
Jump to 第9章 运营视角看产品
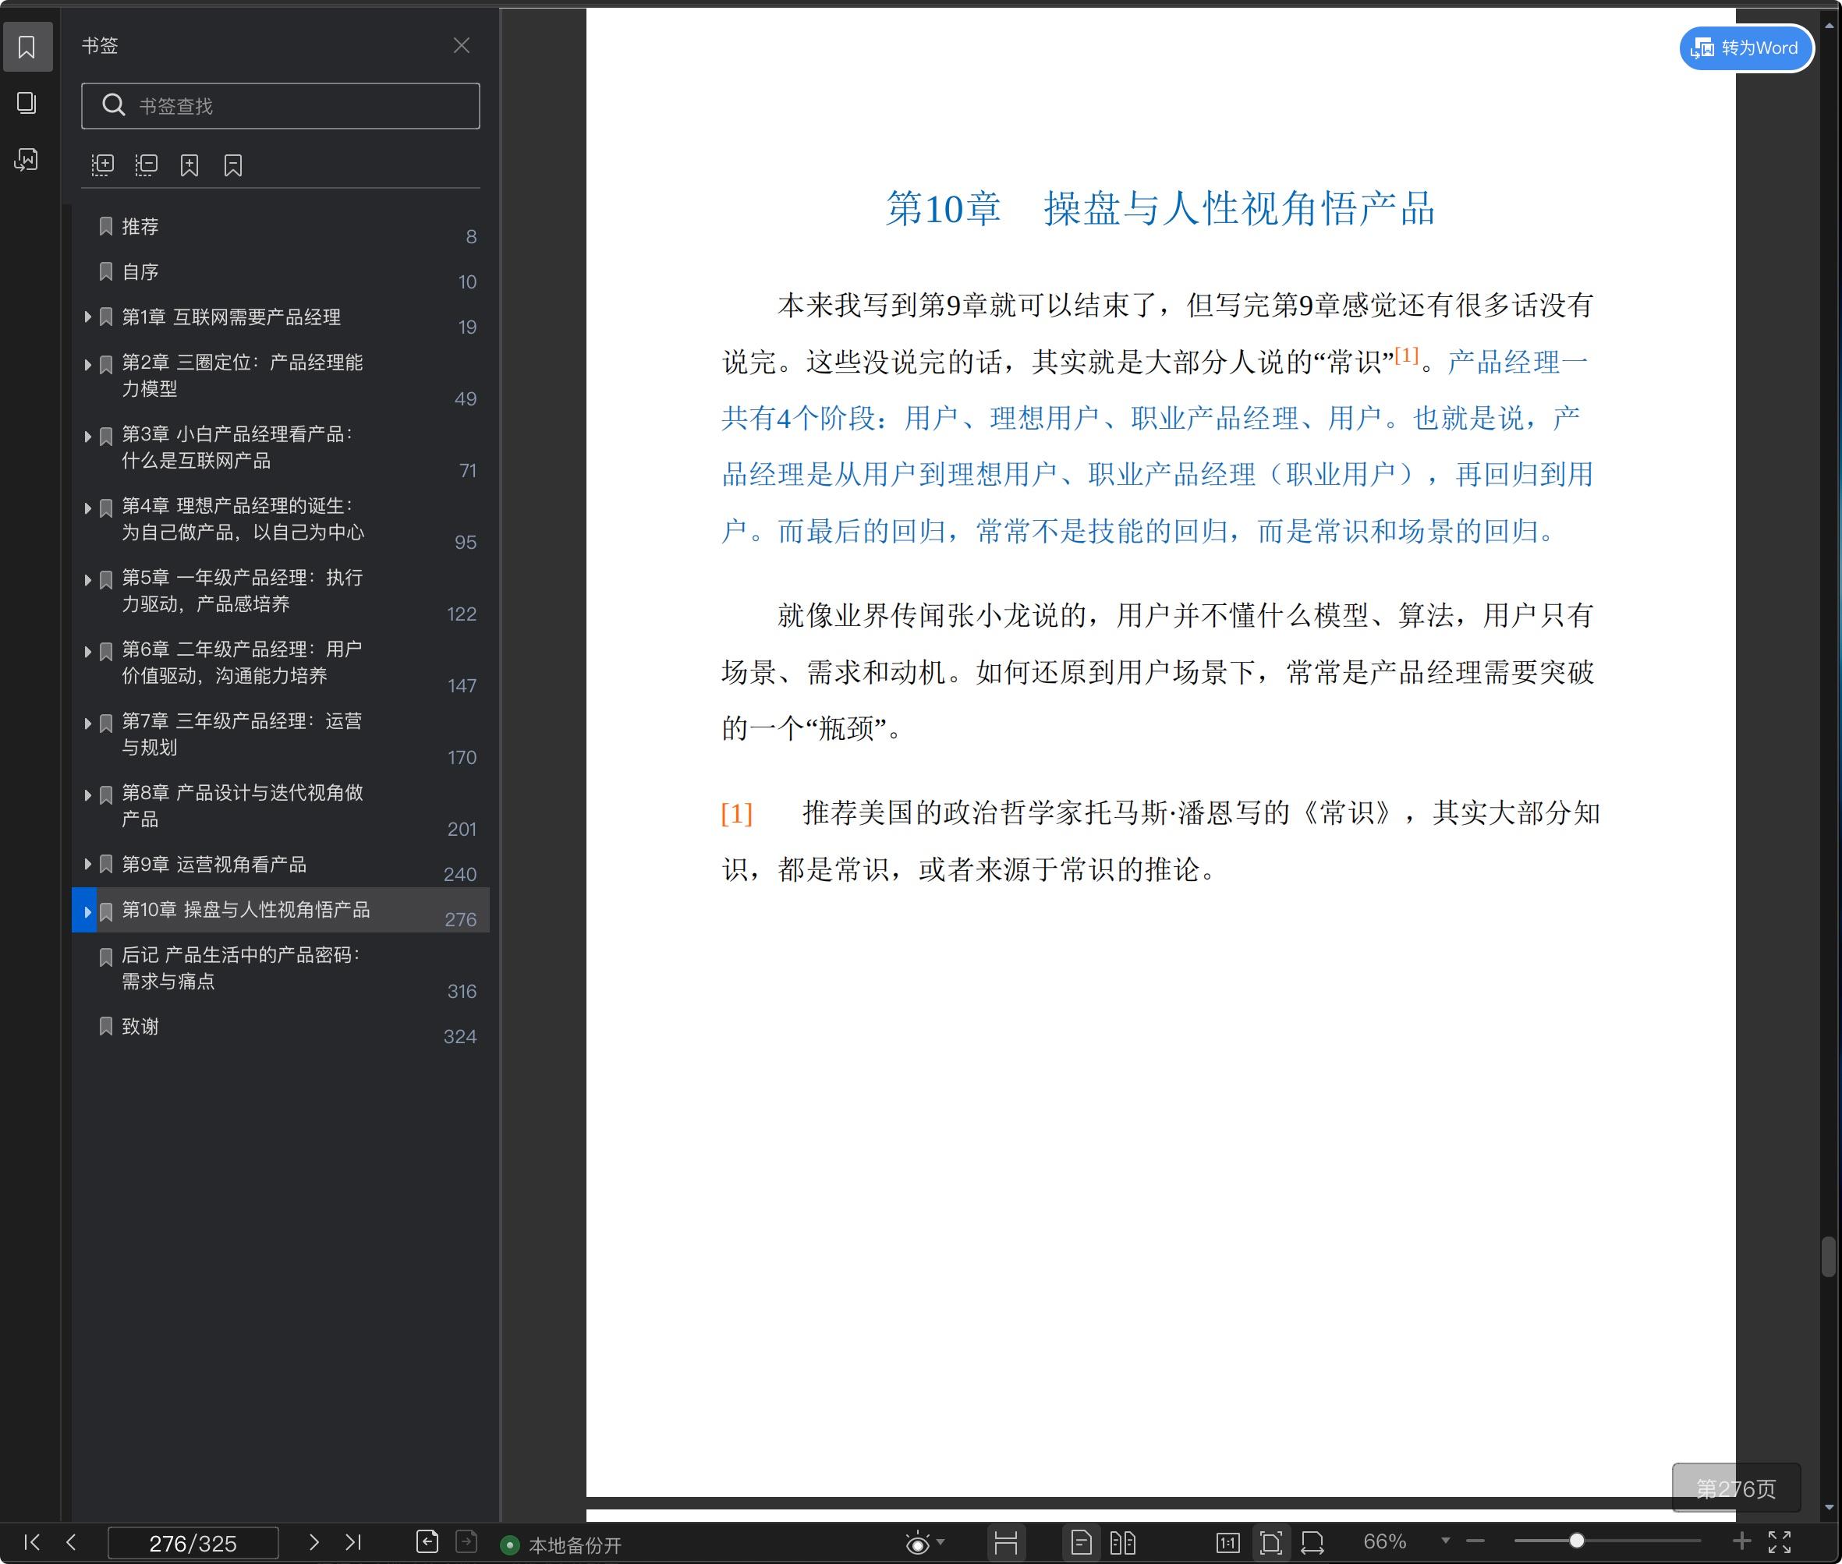pos(214,865)
